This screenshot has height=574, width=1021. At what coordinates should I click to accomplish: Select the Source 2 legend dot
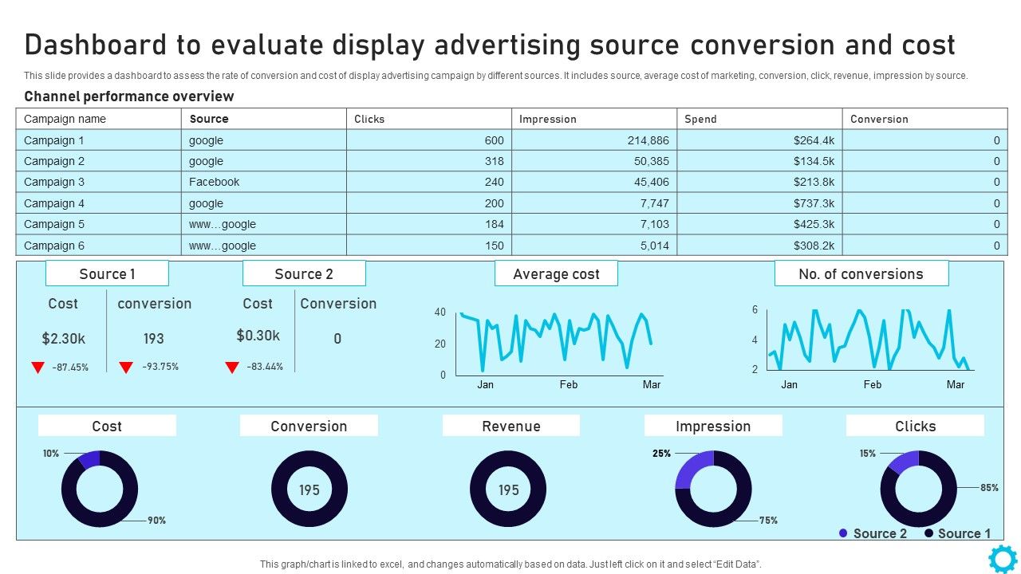click(x=843, y=533)
